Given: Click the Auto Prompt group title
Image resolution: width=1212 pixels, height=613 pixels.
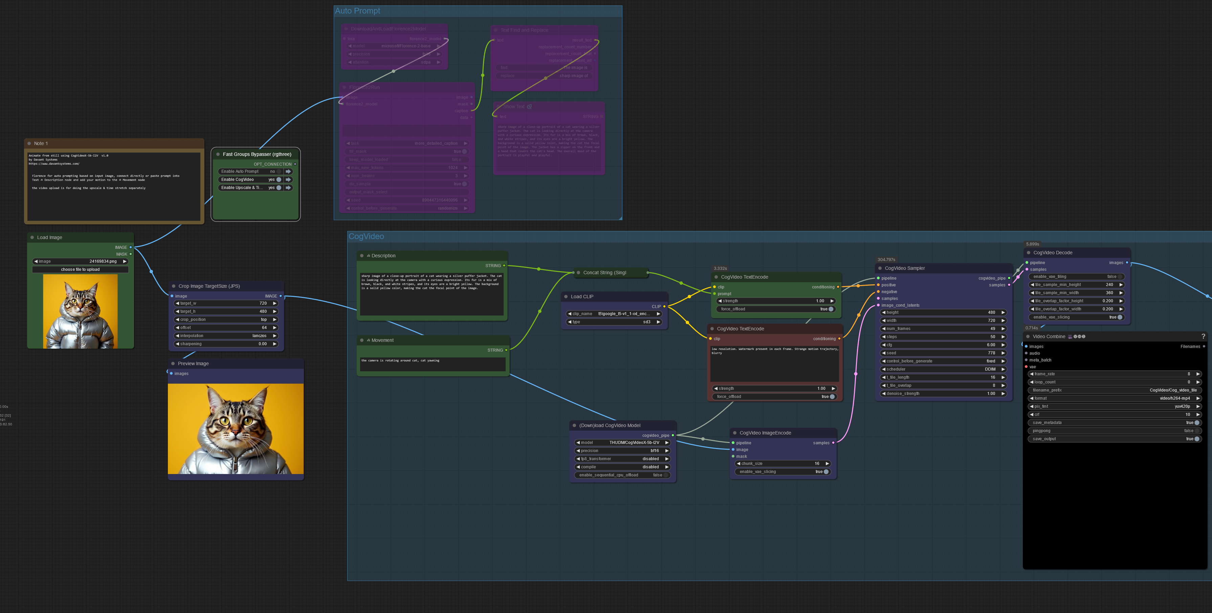Looking at the screenshot, I should tap(358, 11).
